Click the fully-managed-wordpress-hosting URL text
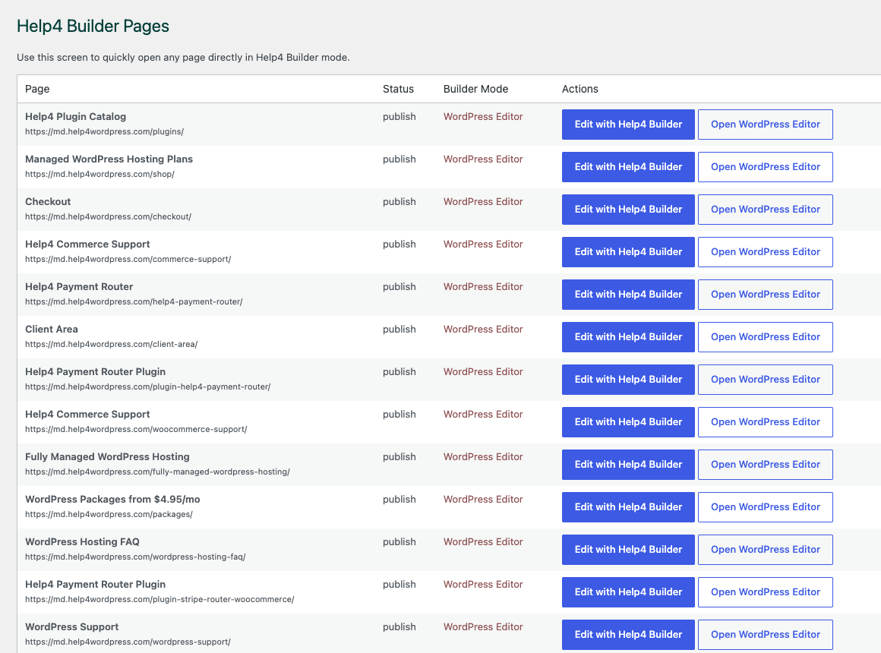Viewport: 881px width, 653px height. (157, 472)
